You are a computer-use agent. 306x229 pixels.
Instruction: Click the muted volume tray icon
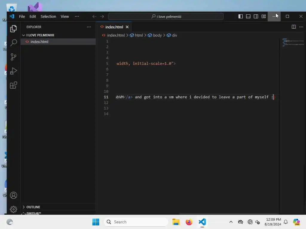coord(258,222)
